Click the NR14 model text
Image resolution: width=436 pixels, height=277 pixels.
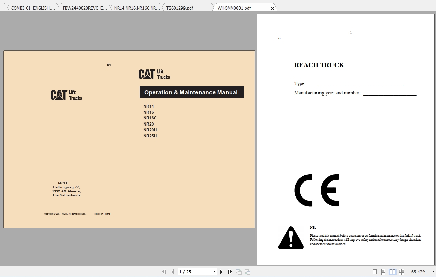pyautogui.click(x=149, y=106)
